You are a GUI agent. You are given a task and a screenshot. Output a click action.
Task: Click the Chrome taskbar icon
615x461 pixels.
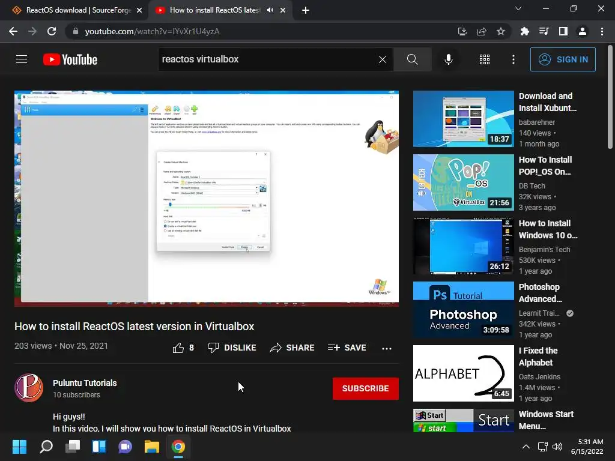click(178, 447)
